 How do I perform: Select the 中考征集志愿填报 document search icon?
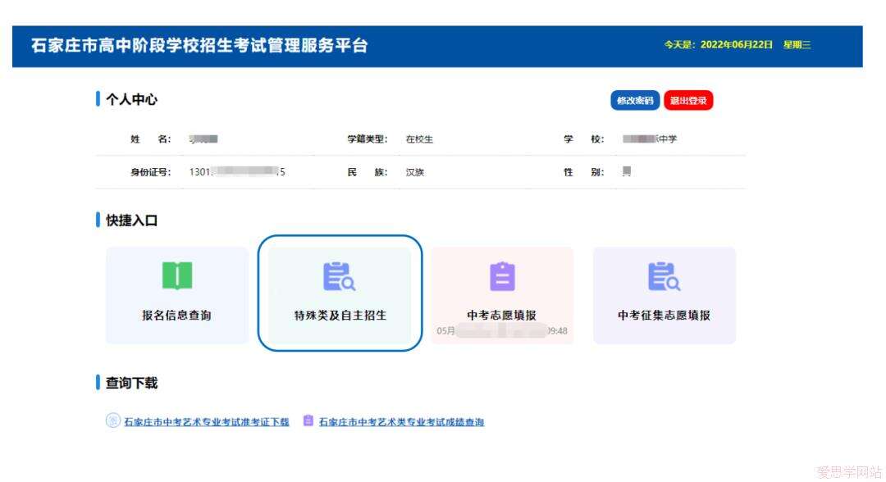664,277
